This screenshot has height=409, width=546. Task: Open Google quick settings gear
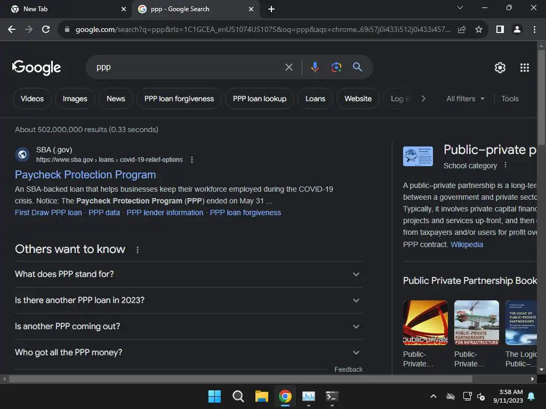click(500, 68)
